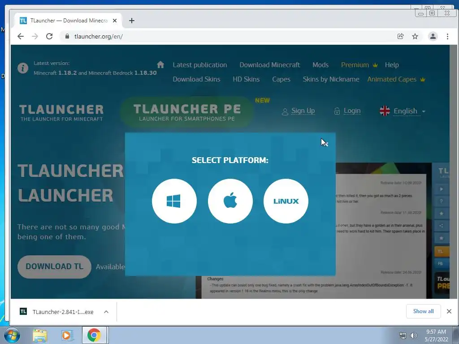Click the UK flag language icon
Viewport: 459px width, 344px height.
(385, 111)
